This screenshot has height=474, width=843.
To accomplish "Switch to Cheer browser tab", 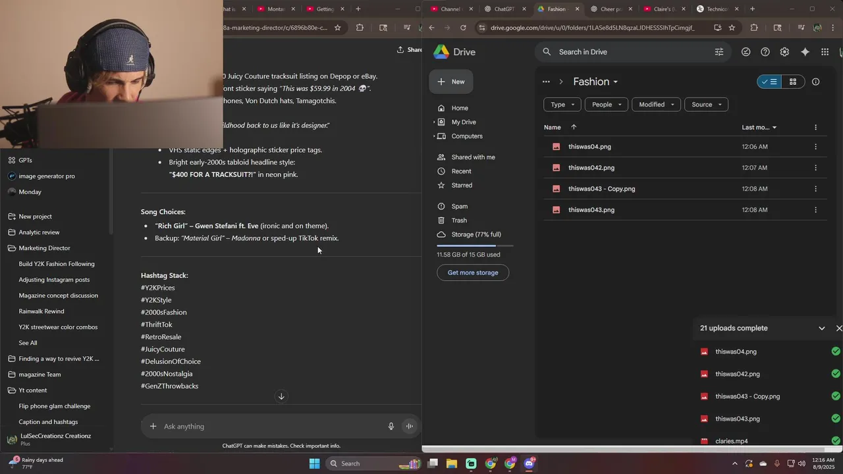I will click(611, 9).
